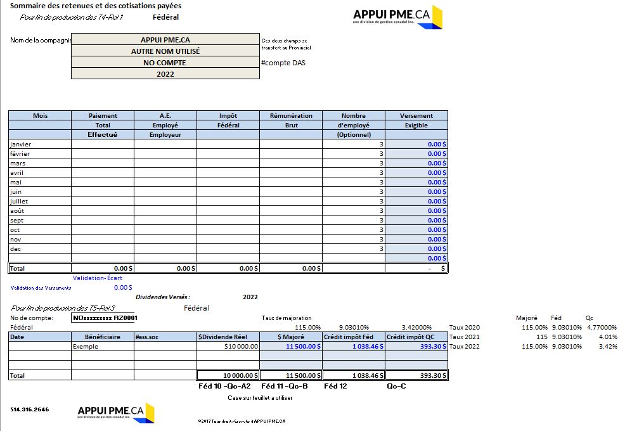This screenshot has height=431, width=632.
Task: Select the company name field APPUI PME.CA
Action: coord(165,39)
